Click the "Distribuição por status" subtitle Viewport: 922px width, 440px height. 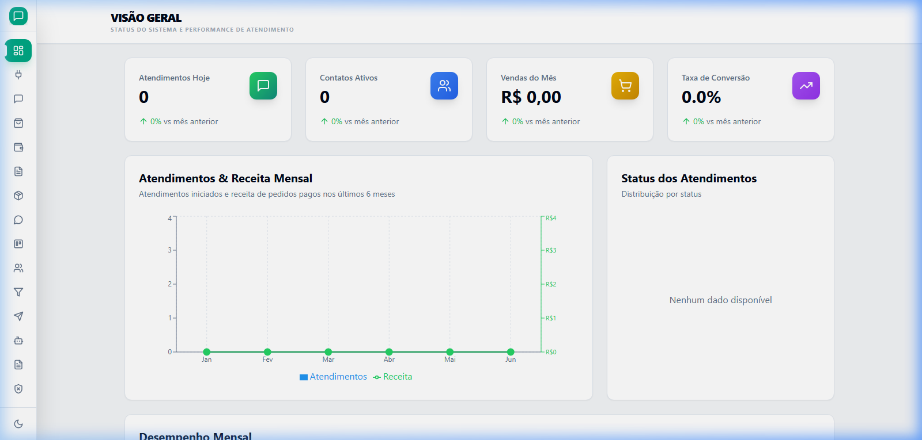(662, 194)
